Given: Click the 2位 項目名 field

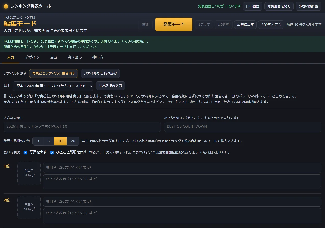Looking at the screenshot, I should tap(182, 202).
